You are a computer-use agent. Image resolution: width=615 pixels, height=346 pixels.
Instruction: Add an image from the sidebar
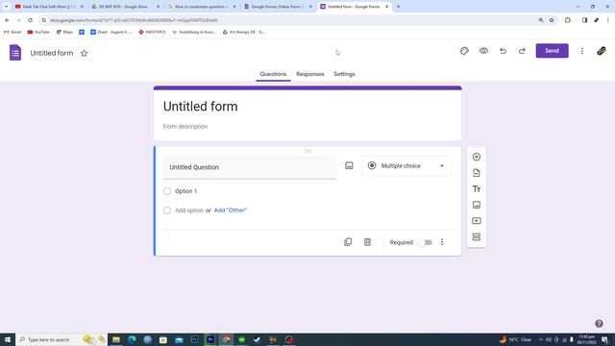click(x=477, y=205)
